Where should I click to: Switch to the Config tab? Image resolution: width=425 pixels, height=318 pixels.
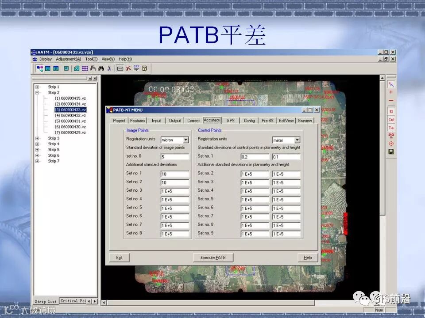pyautogui.click(x=249, y=121)
